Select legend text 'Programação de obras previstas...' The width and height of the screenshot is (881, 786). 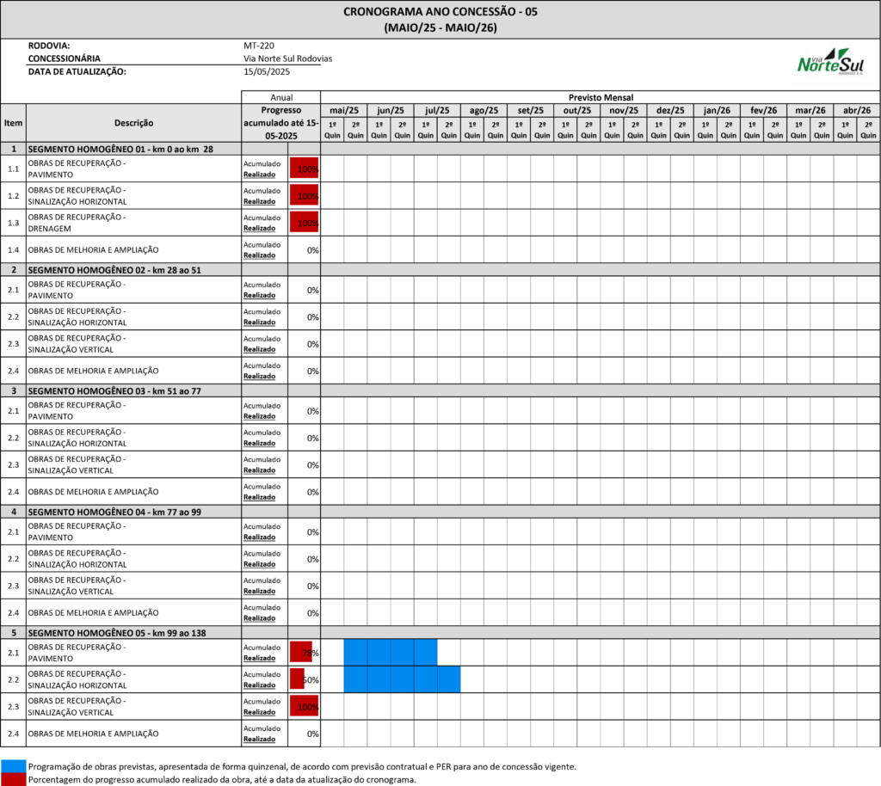pos(302,767)
